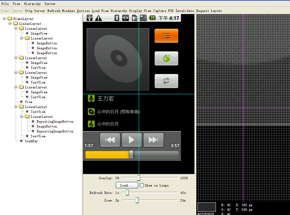Open the Hierarchy menu
290x215 pixels.
(x=32, y=4)
